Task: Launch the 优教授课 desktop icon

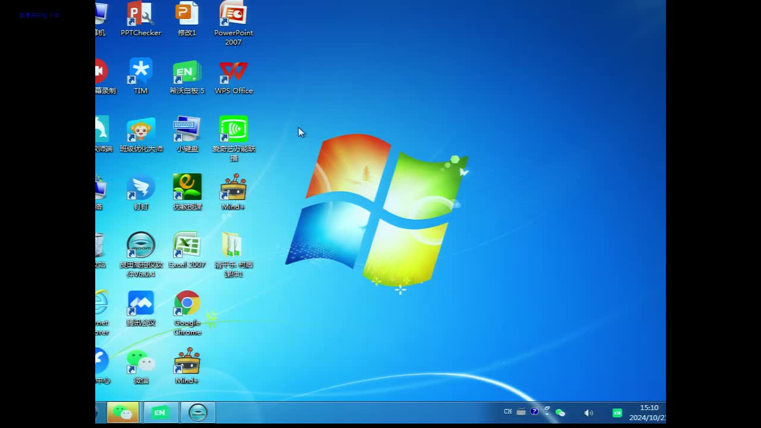Action: point(187,192)
